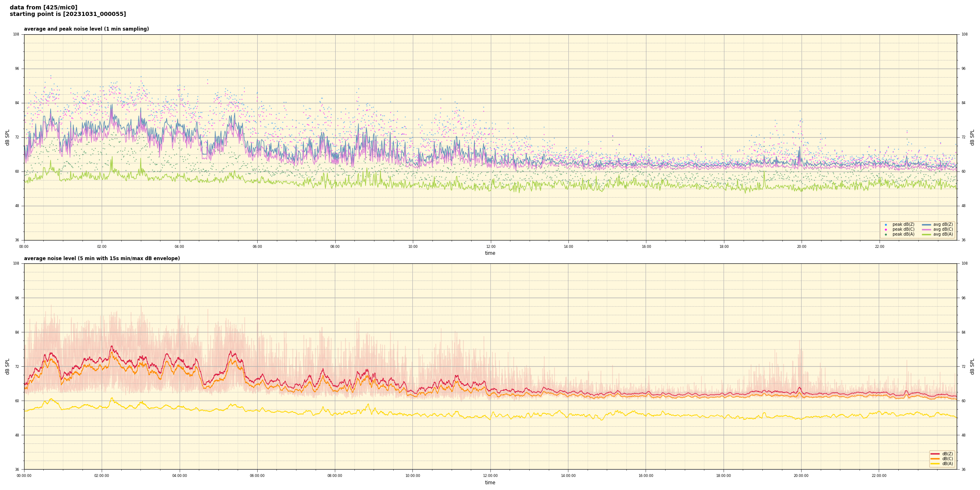Click the bottom chart title about 5 min envelope
The image size is (980, 490).
click(102, 258)
